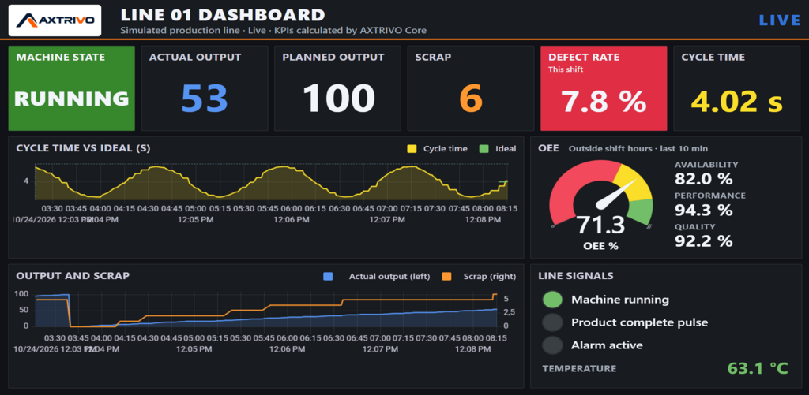
Task: Click the green Machine running indicator light
Action: 552,300
